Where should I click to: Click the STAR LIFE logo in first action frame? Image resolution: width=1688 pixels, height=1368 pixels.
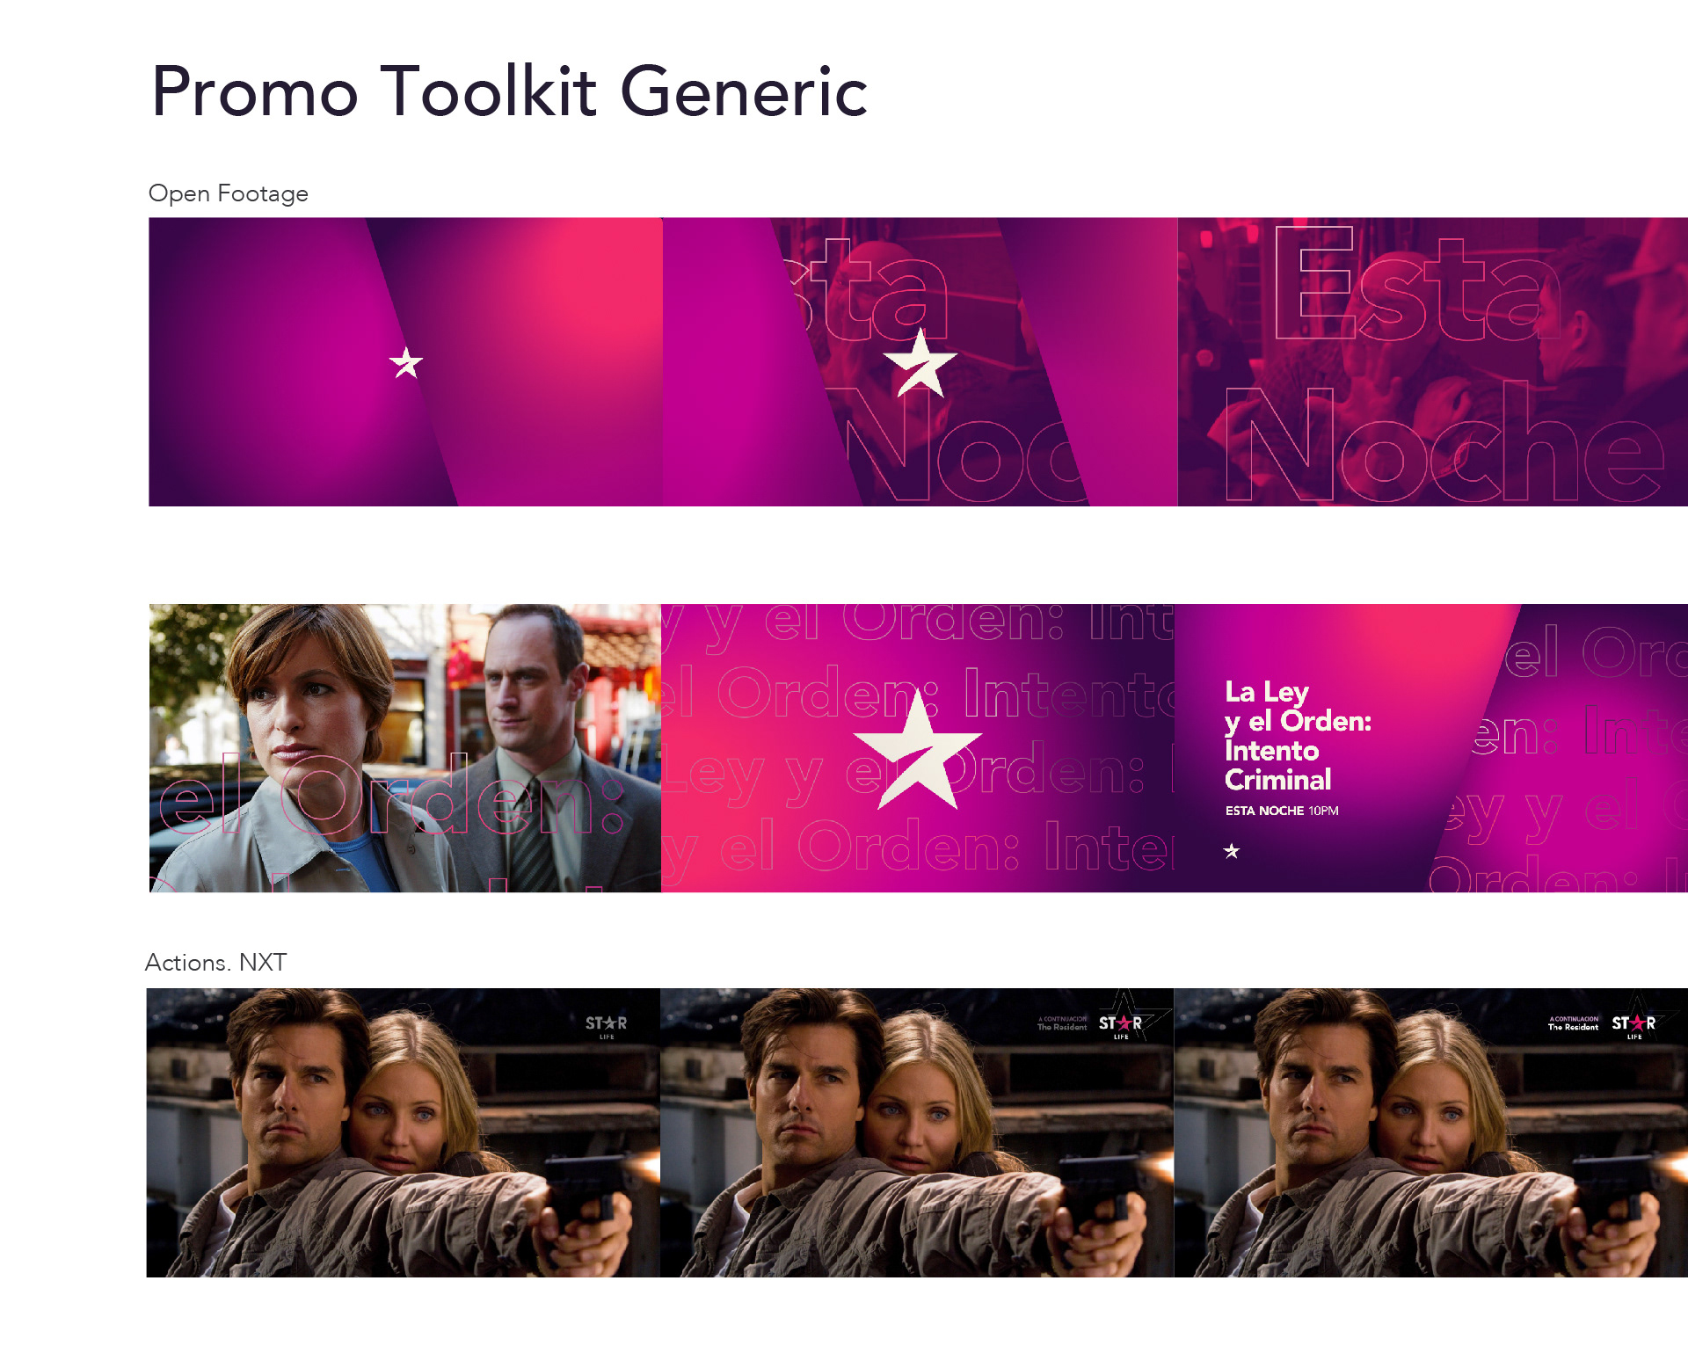[x=607, y=1026]
